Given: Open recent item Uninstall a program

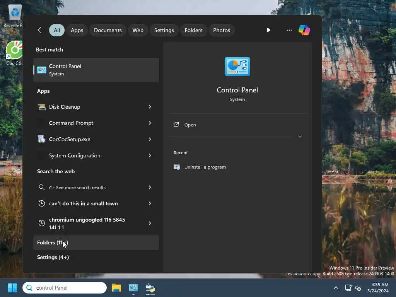Looking at the screenshot, I should click(205, 167).
